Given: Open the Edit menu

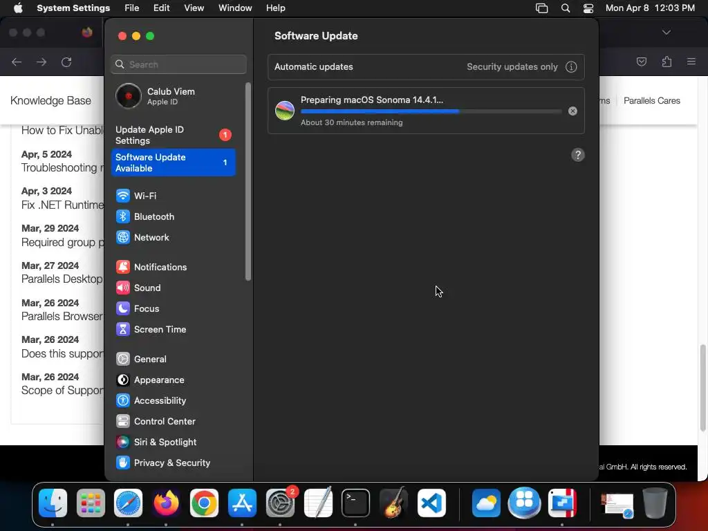Looking at the screenshot, I should pos(161,8).
